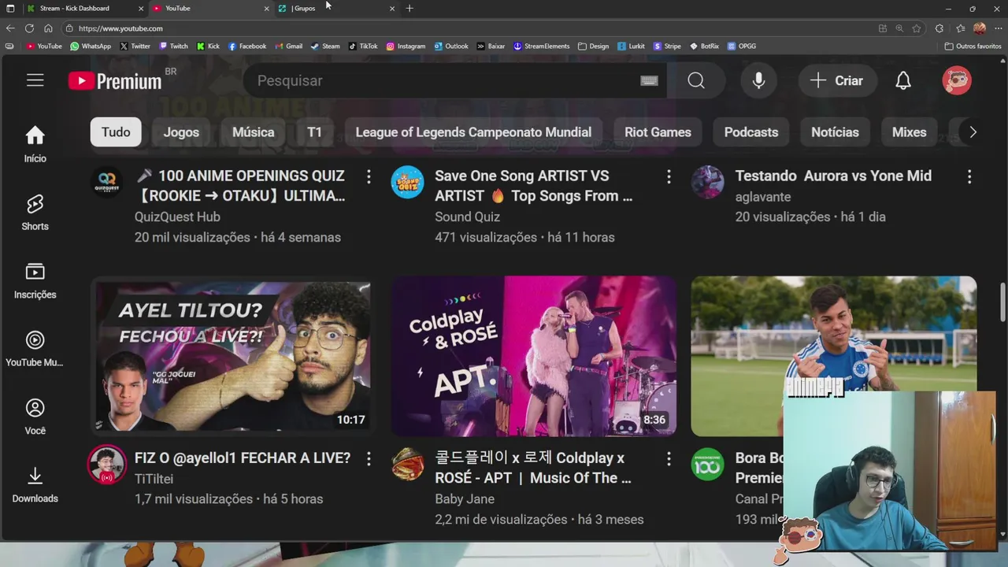The image size is (1008, 567).
Task: Open the OPGG bookmark
Action: coord(742,46)
